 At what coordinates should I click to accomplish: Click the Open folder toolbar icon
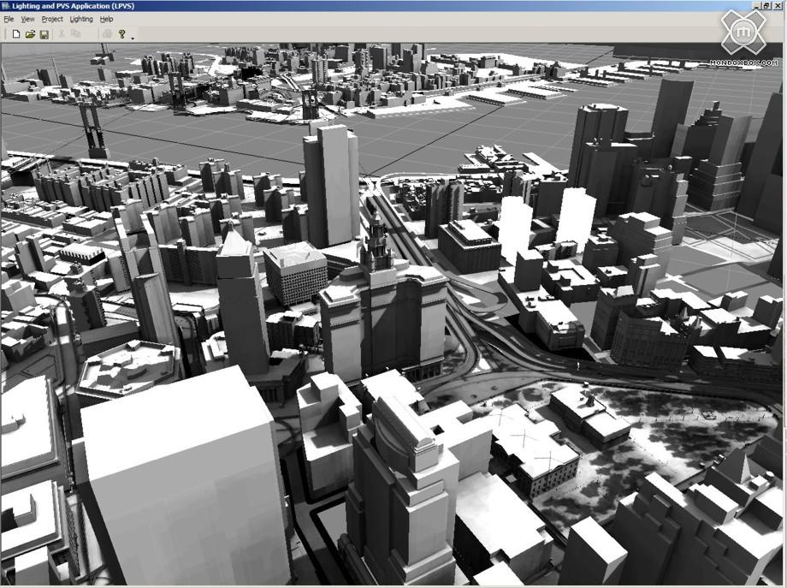click(x=30, y=34)
